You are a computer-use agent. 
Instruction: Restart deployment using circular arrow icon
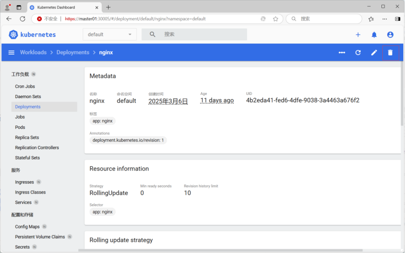[x=358, y=53]
